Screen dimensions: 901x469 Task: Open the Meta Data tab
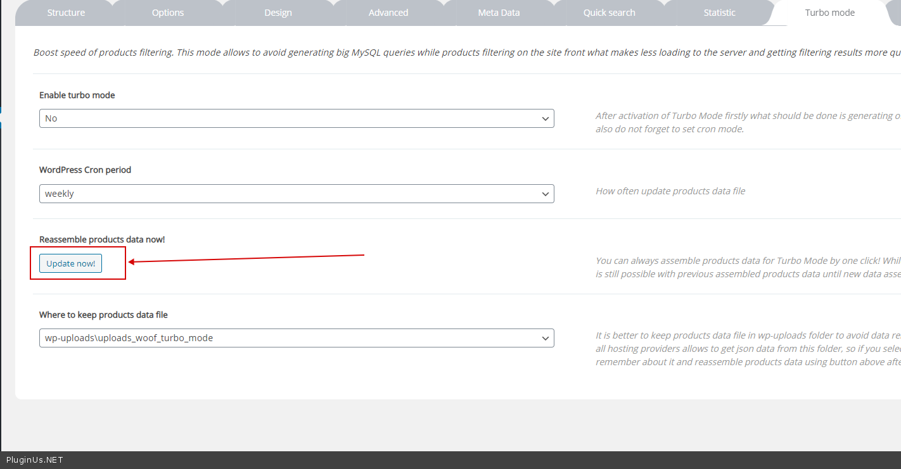[499, 13]
